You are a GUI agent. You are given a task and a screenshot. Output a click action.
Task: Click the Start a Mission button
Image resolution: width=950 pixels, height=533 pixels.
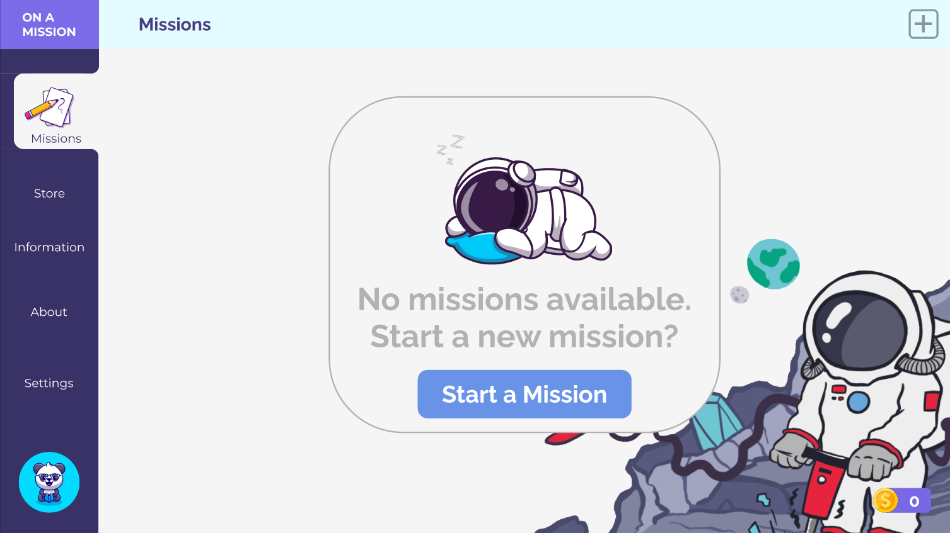click(524, 394)
